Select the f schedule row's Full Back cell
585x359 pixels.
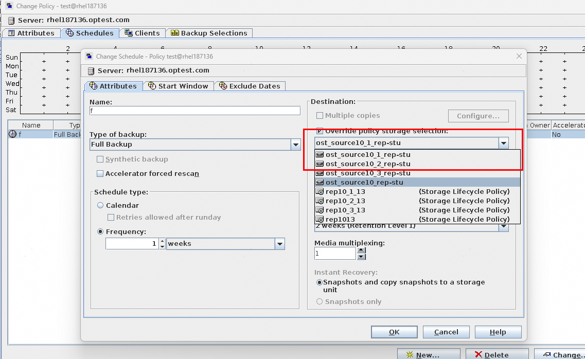[x=67, y=135]
